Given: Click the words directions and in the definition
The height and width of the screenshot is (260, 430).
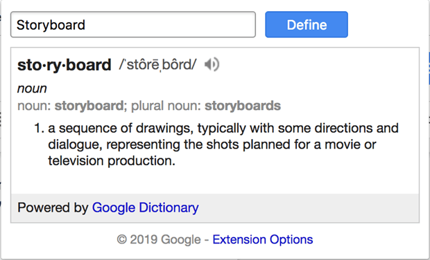Looking at the screenshot, I should click(x=356, y=128).
